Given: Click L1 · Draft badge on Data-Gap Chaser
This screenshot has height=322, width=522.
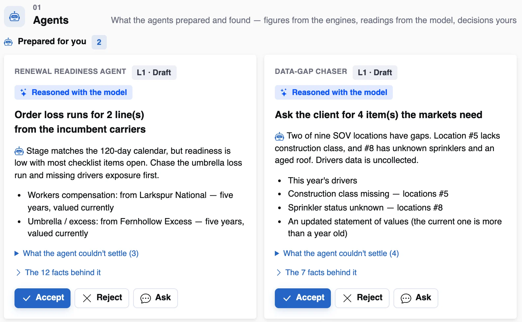Looking at the screenshot, I should click(x=375, y=73).
